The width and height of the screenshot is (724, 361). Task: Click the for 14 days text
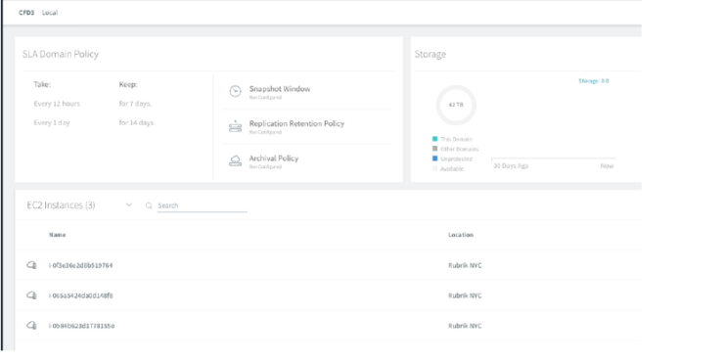click(137, 123)
